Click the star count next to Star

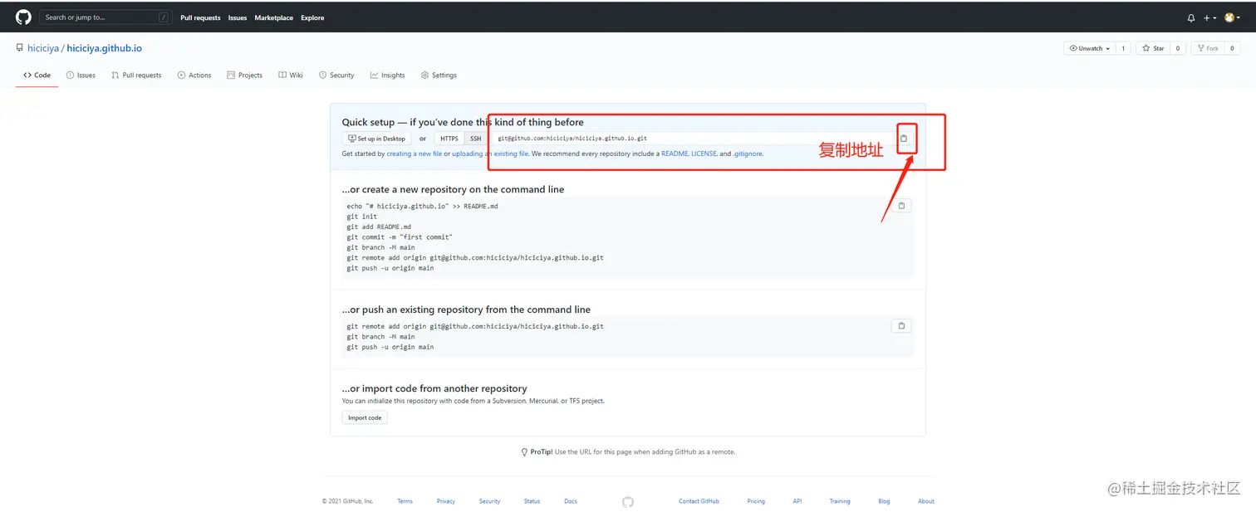1177,48
